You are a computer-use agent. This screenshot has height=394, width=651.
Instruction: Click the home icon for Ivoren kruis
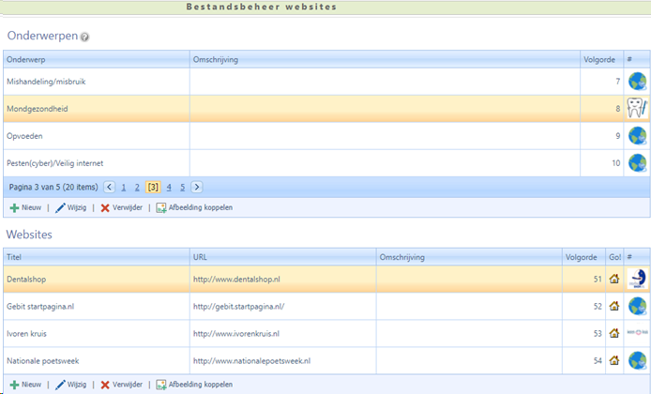614,333
